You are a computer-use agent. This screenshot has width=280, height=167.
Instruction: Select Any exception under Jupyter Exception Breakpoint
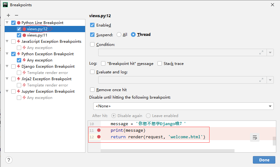(40, 98)
